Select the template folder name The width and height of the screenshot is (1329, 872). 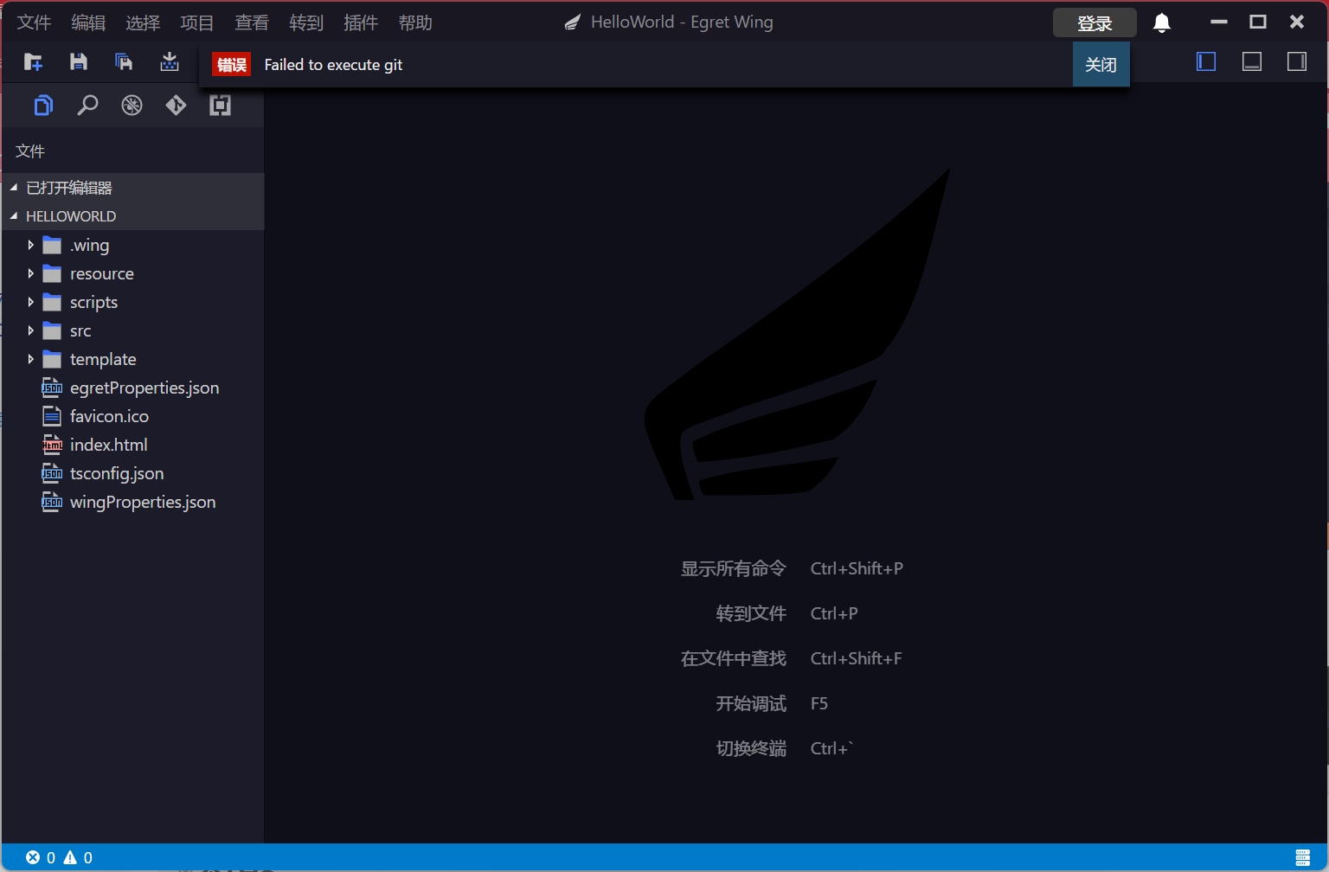103,360
